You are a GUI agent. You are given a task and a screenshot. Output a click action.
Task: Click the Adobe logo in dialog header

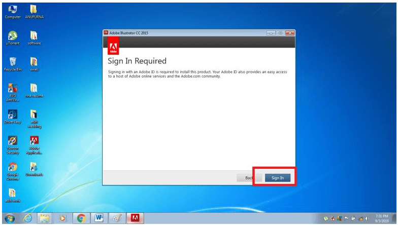point(113,48)
